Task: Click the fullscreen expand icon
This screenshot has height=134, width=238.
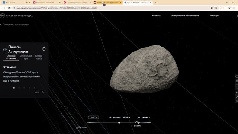Action: (x=237, y=97)
